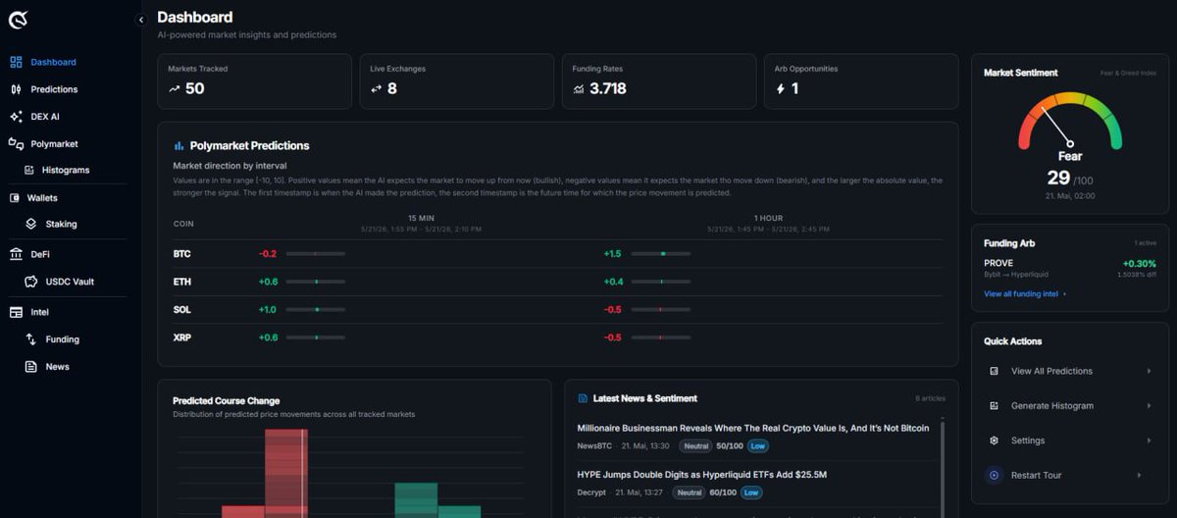Open the Markets Tracked card value 50
The width and height of the screenshot is (1177, 518).
[194, 88]
